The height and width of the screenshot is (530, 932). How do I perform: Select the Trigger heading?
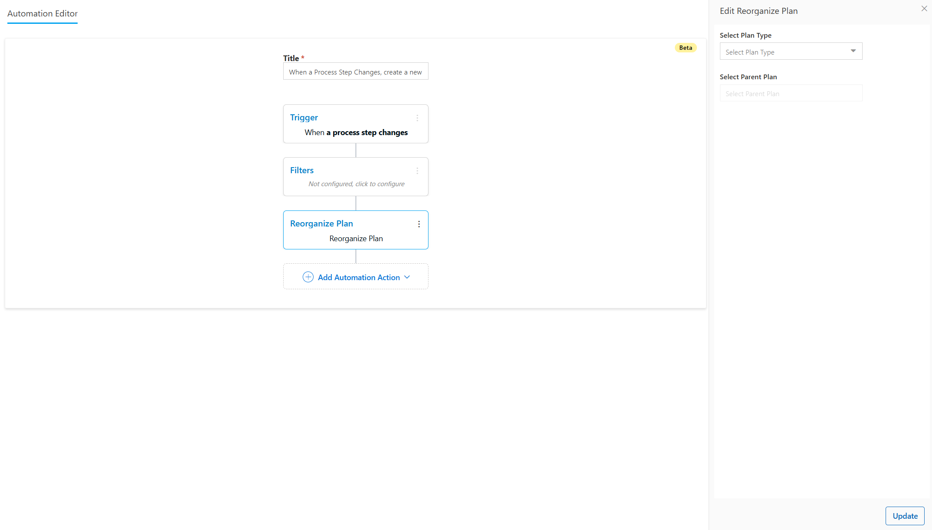(304, 117)
